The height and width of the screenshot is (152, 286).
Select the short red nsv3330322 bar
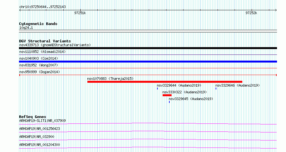[x=167, y=95]
